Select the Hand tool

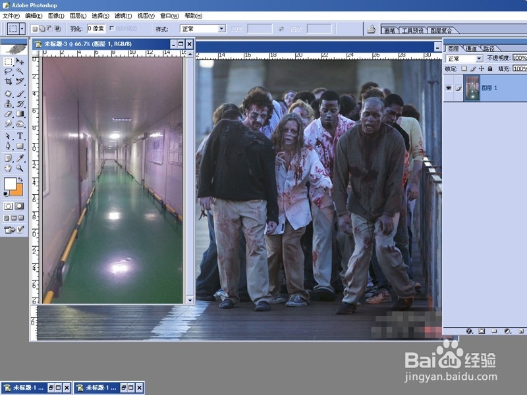tap(8, 168)
